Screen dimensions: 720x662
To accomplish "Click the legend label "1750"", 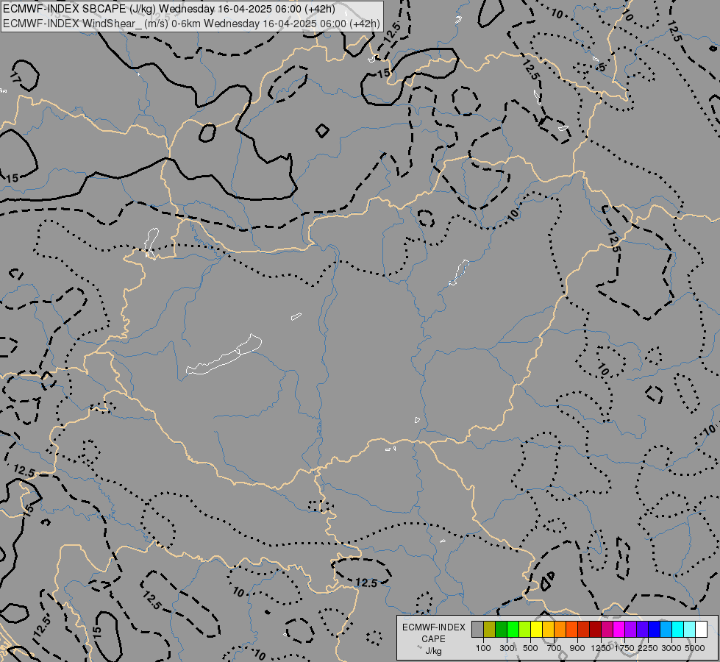I will tap(624, 648).
